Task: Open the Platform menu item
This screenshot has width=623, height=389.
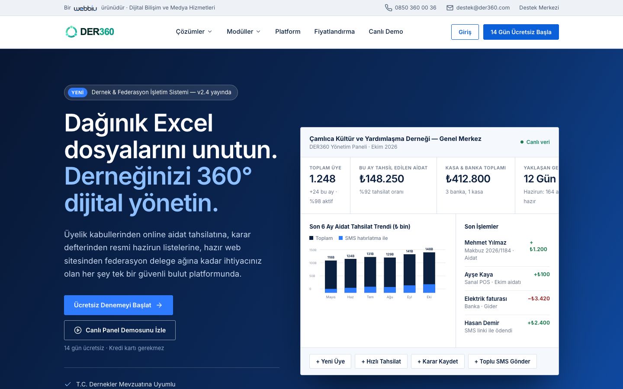Action: (288, 32)
